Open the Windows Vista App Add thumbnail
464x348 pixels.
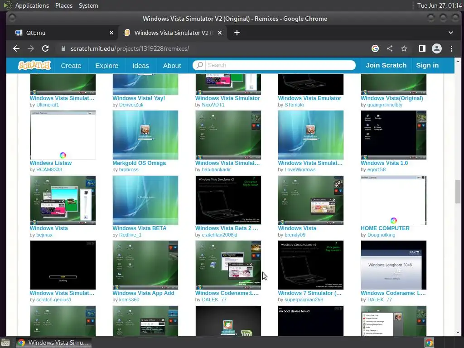point(145,265)
